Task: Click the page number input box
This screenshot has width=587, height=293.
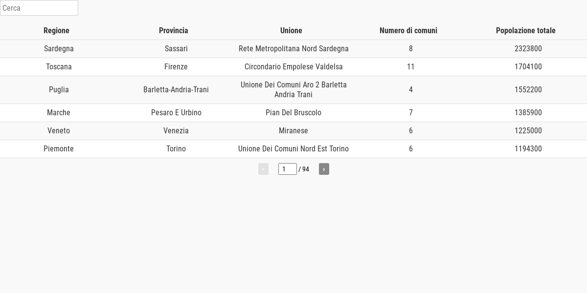Action: point(288,169)
